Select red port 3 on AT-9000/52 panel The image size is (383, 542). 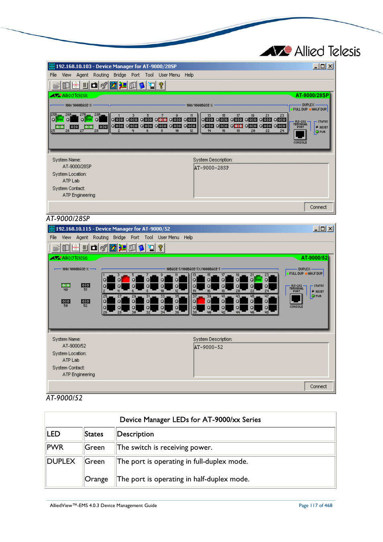point(125,279)
